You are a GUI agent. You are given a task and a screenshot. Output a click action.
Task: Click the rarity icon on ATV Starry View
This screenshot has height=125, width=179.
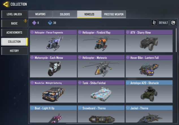[x=128, y=33]
